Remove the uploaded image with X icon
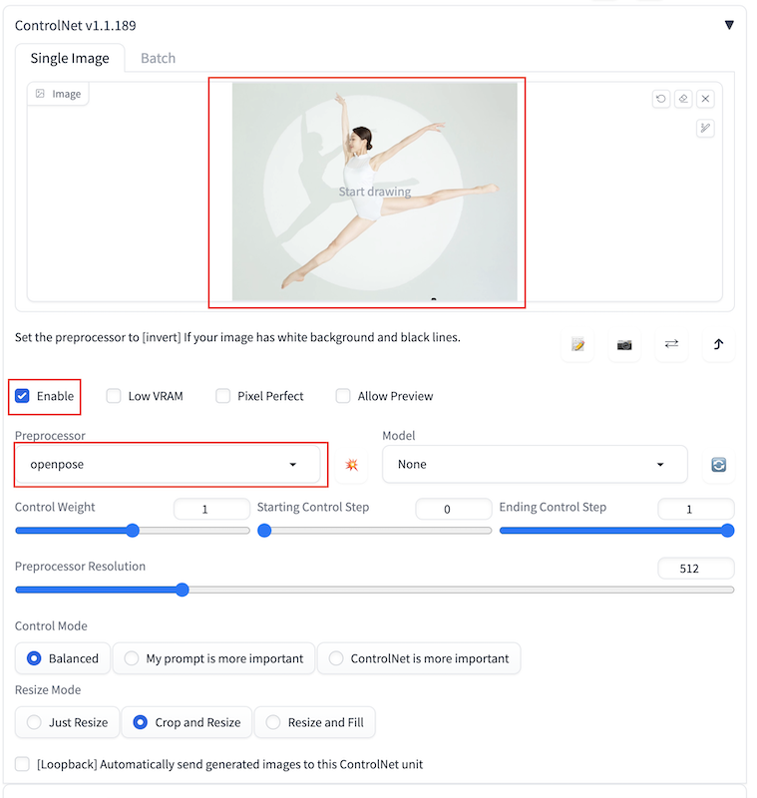This screenshot has height=798, width=757. point(705,99)
